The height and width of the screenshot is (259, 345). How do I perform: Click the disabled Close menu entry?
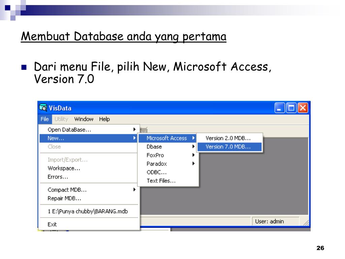pyautogui.click(x=89, y=147)
